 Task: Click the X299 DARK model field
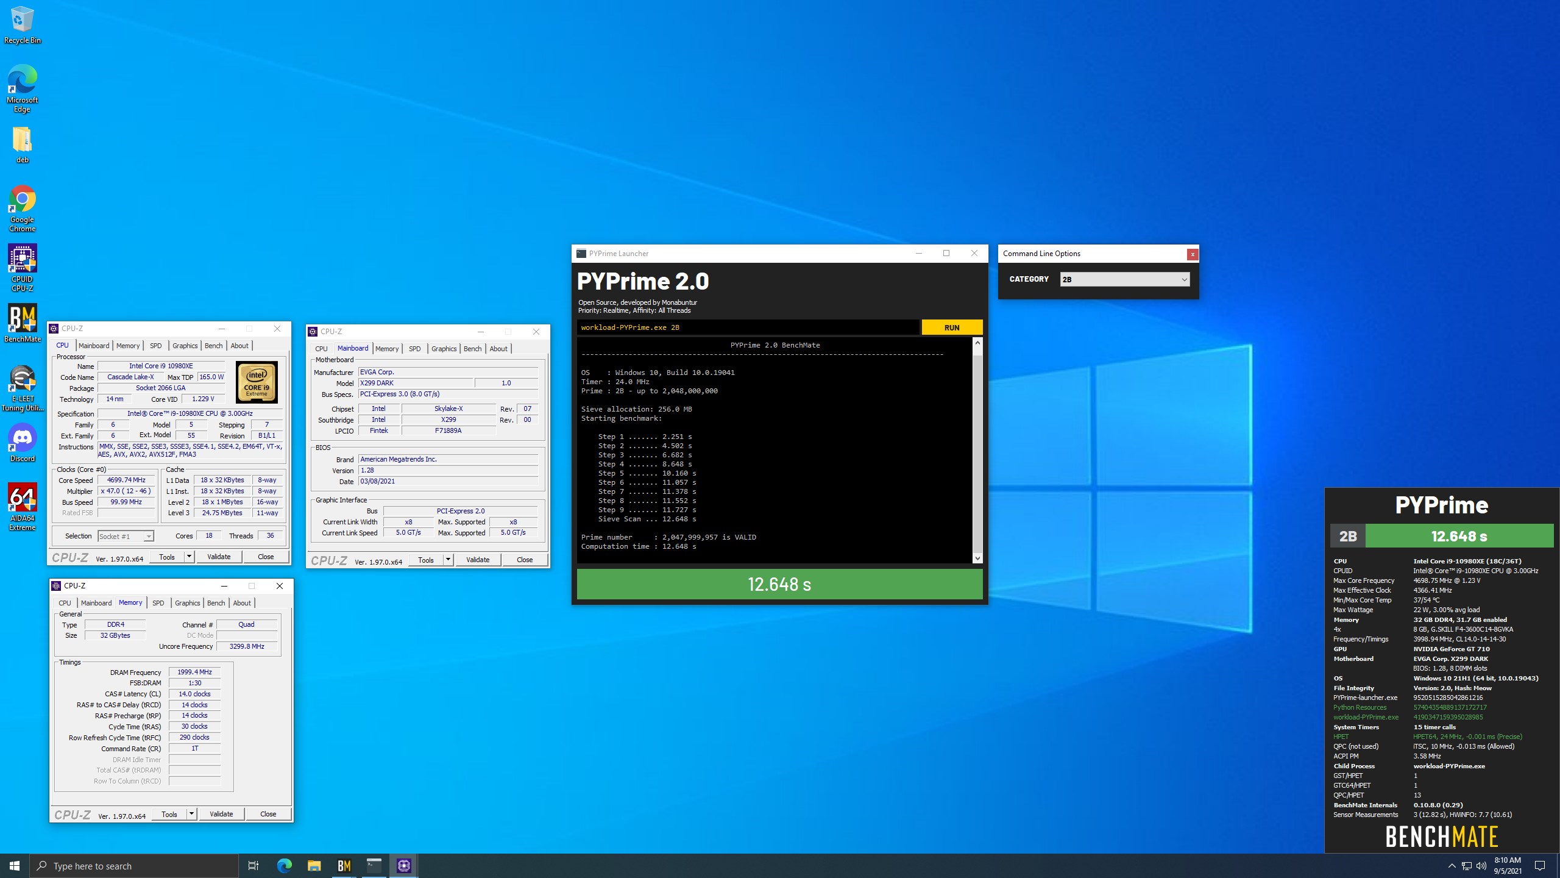[x=416, y=384]
